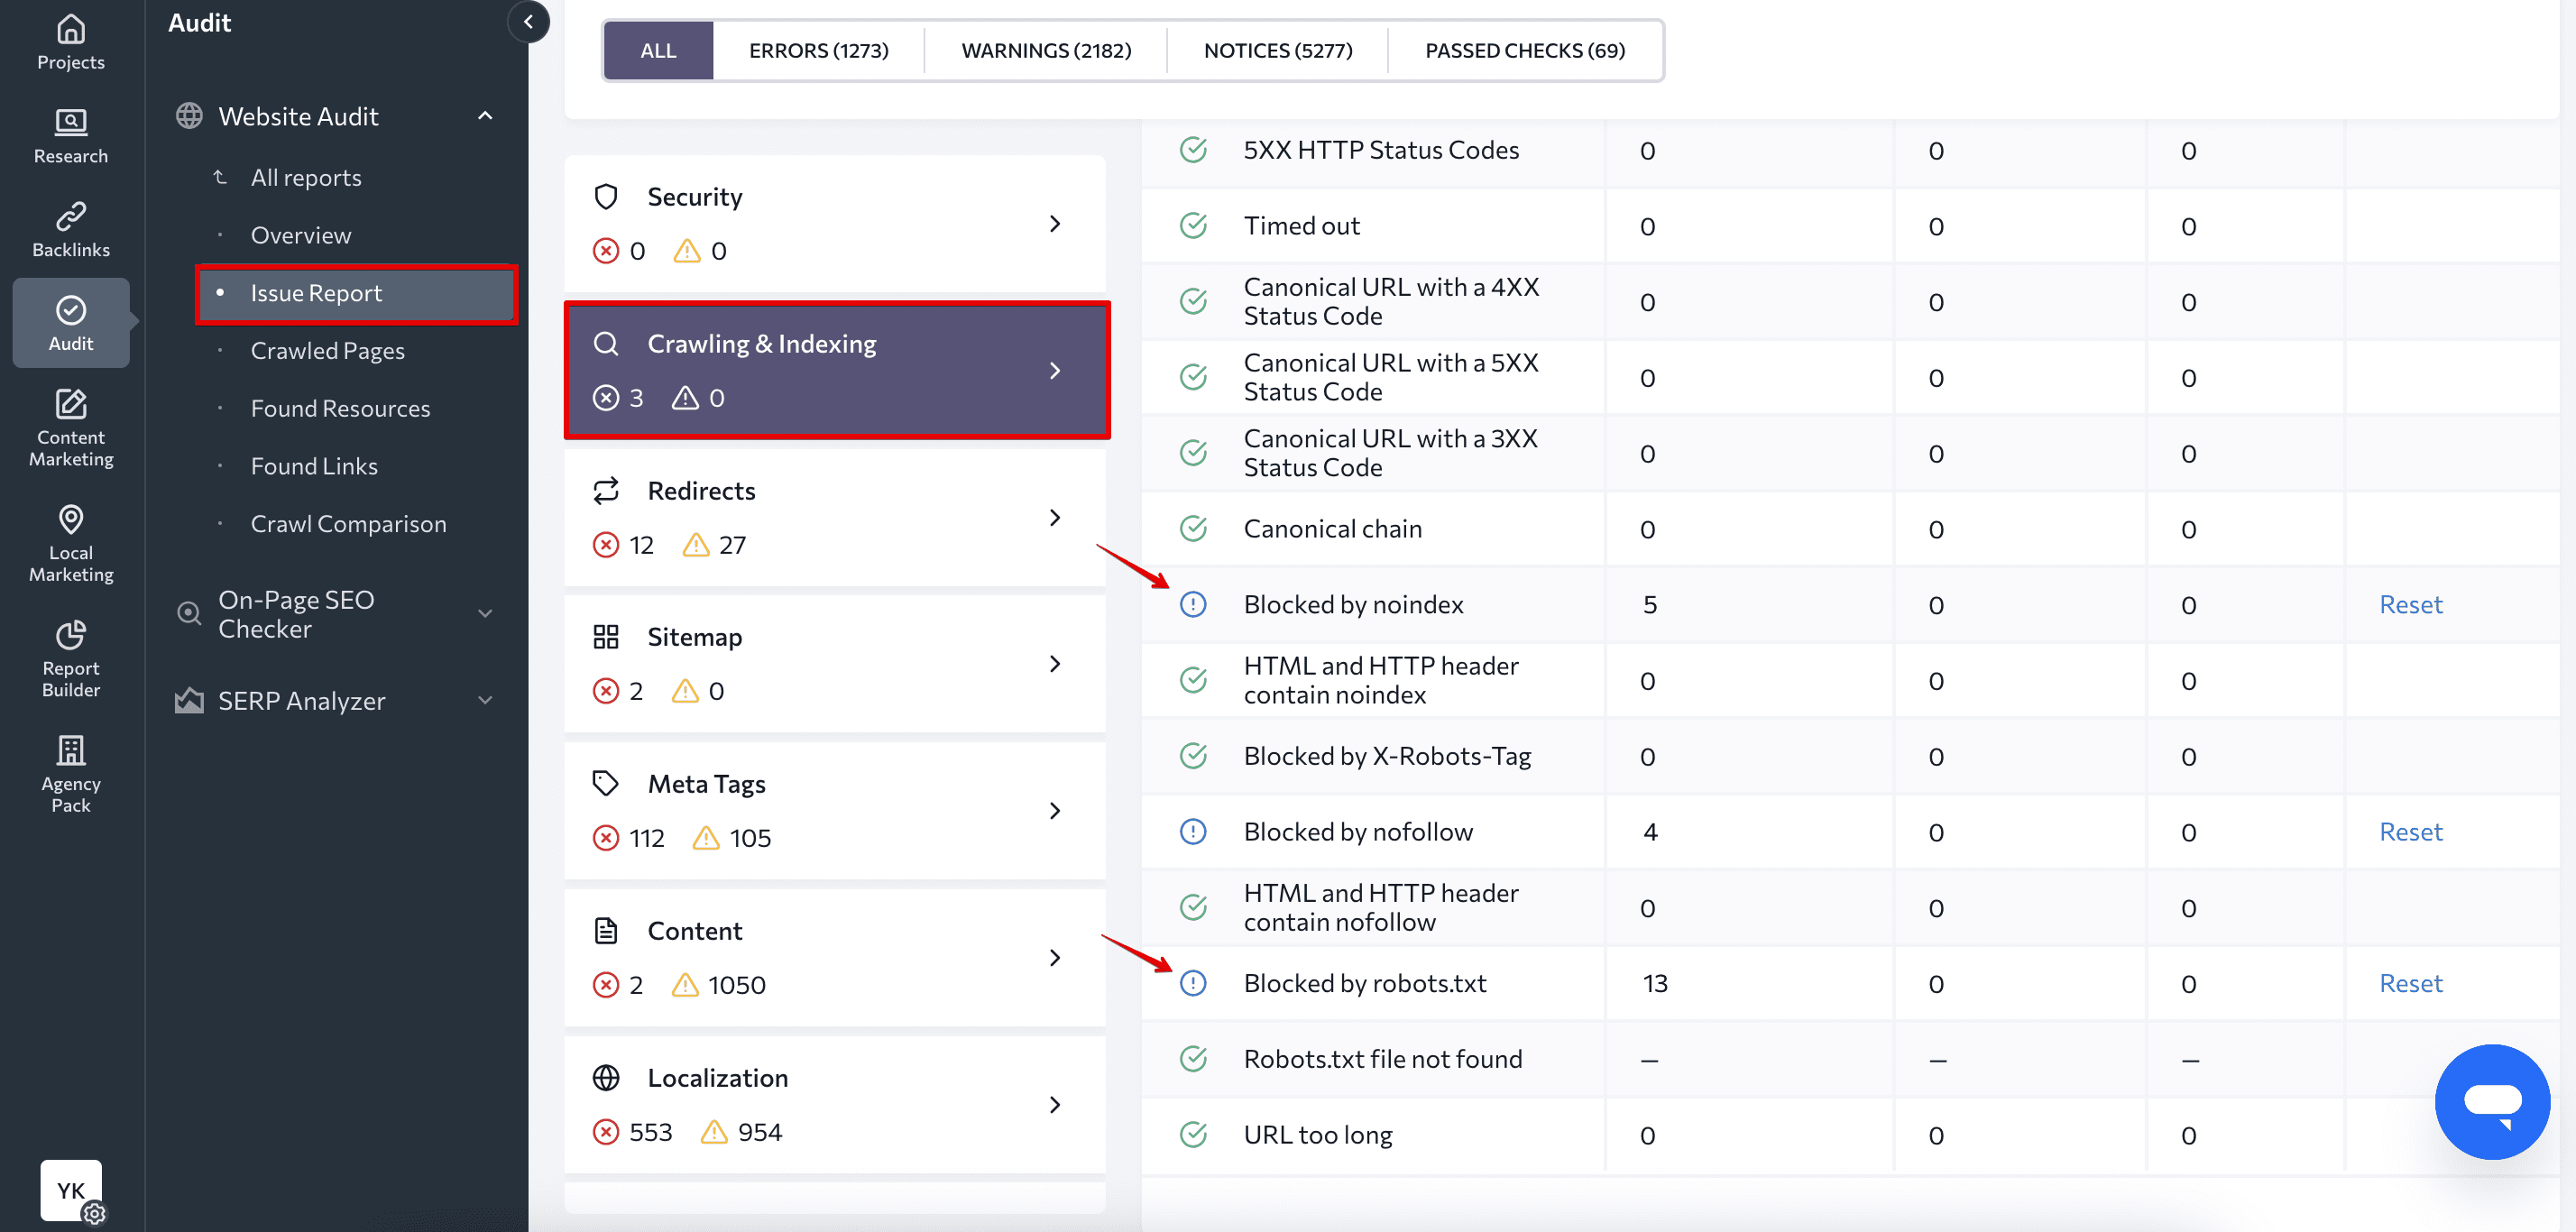Click Reset for Blocked by noindex

click(x=2408, y=602)
